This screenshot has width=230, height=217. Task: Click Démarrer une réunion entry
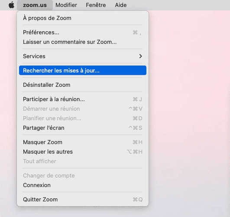tap(83, 108)
